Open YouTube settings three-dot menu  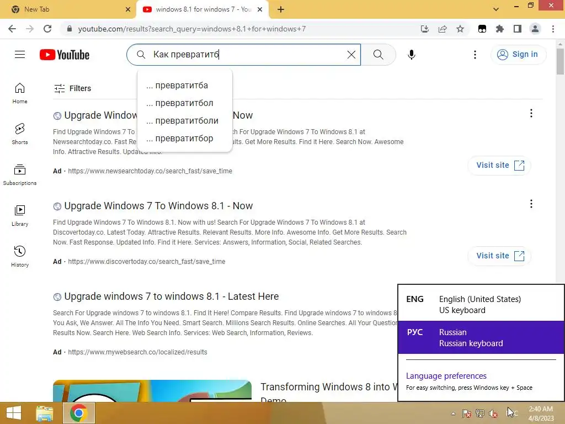point(475,55)
